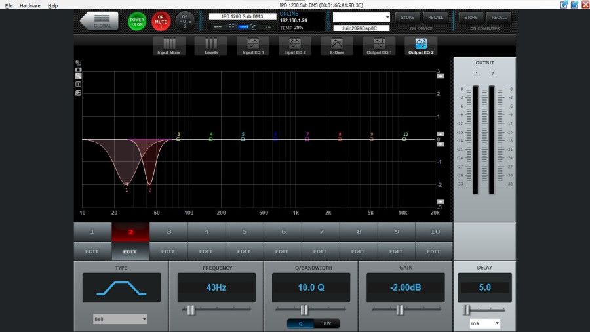Click STORE under ON DEVICE
This screenshot has height=332, width=590.
[x=407, y=17]
